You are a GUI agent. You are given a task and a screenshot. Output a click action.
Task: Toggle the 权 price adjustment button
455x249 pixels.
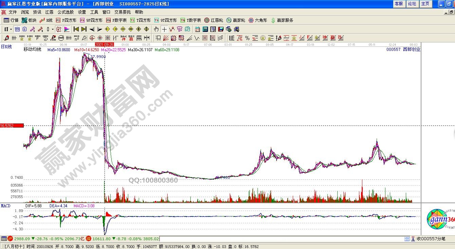[x=58, y=29]
